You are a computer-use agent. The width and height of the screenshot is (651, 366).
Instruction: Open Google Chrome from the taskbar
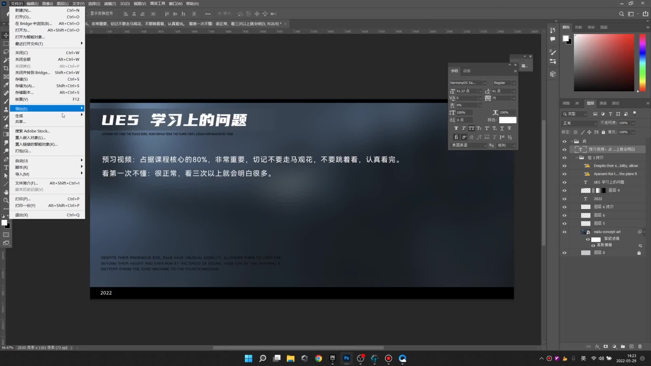pyautogui.click(x=318, y=358)
